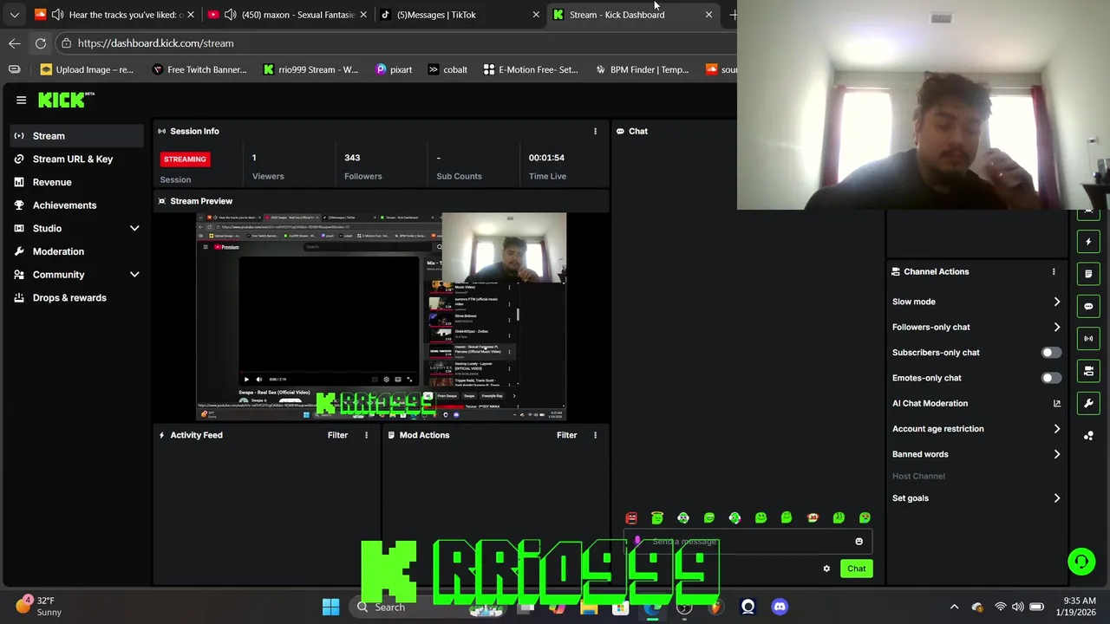The height and width of the screenshot is (624, 1110).
Task: Open Mod Actions Filter
Action: [x=566, y=435]
